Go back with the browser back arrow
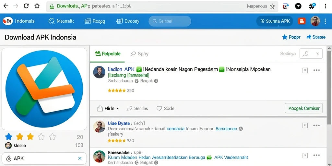This screenshot has width=332, height=166. 6,6
